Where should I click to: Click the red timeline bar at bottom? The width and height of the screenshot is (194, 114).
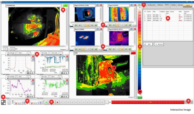pyautogui.click(x=148, y=102)
